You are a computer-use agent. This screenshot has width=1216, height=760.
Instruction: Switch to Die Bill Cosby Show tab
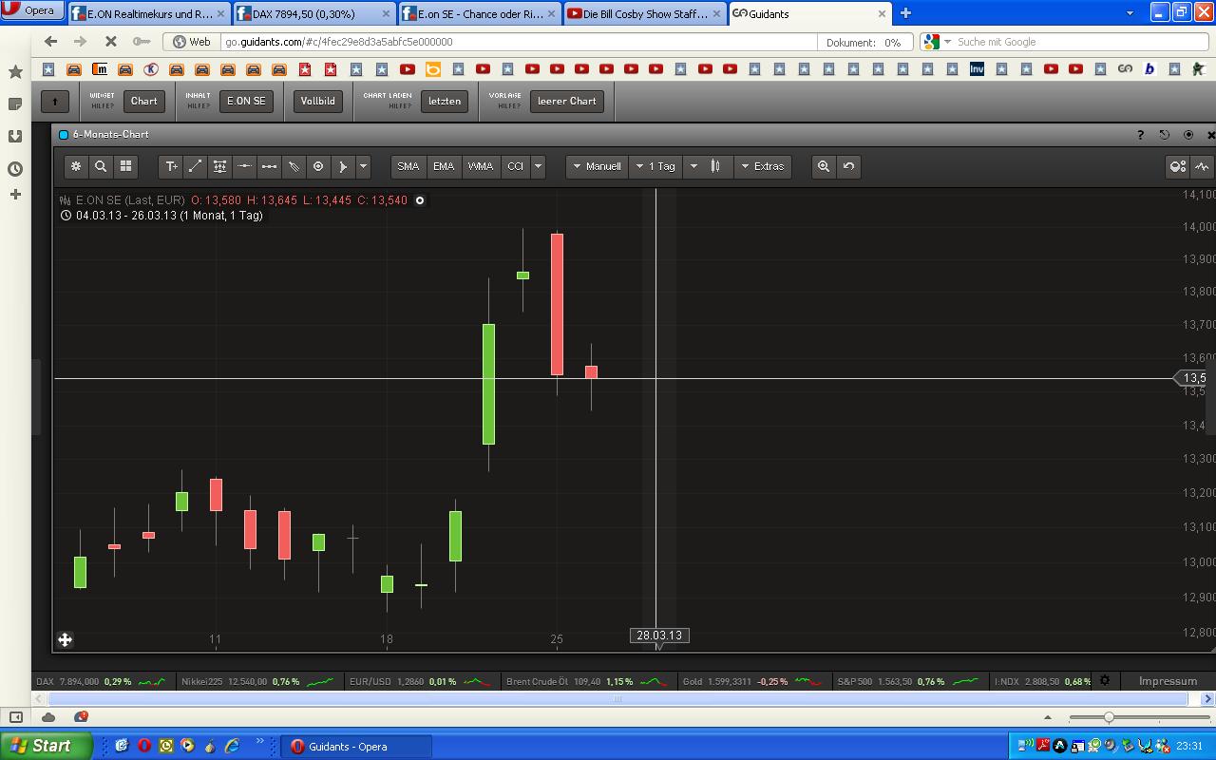pos(644,14)
